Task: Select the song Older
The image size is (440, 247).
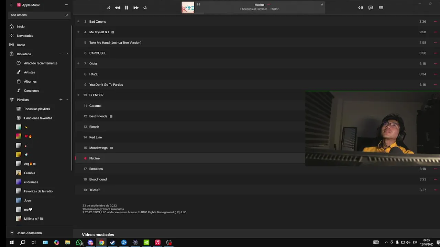Action: pos(93,63)
